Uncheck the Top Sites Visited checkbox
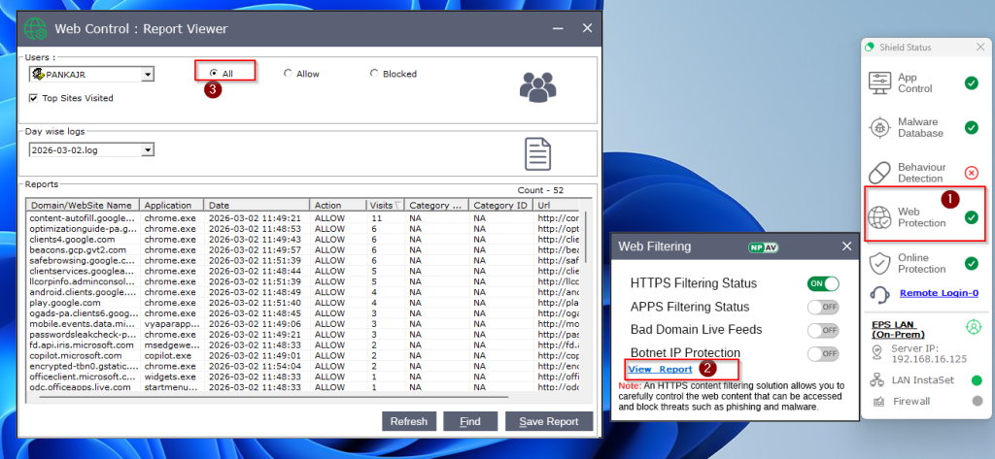Image resolution: width=995 pixels, height=459 pixels. pos(35,98)
